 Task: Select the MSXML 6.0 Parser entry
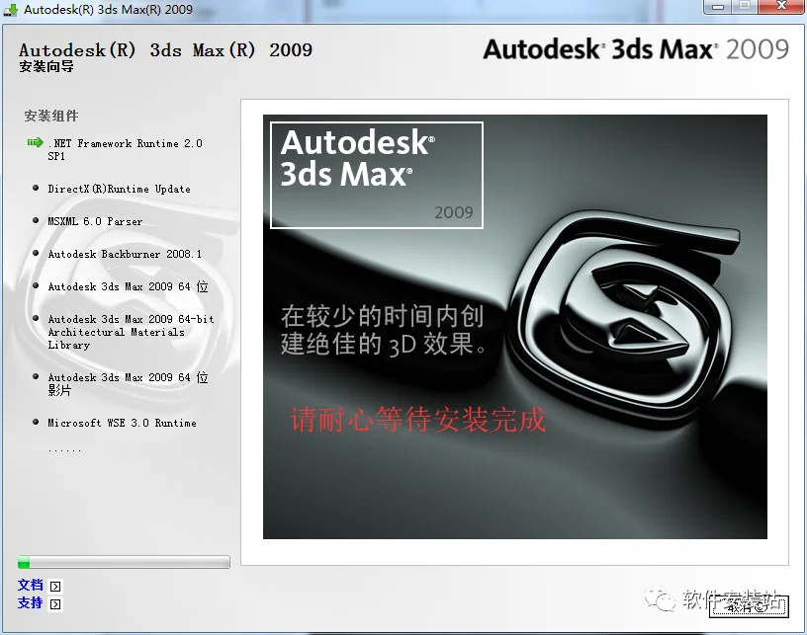pyautogui.click(x=95, y=221)
